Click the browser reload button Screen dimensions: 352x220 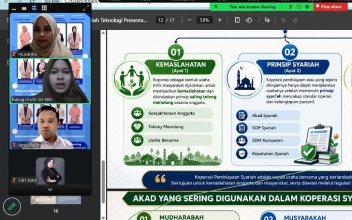(x=32, y=1)
